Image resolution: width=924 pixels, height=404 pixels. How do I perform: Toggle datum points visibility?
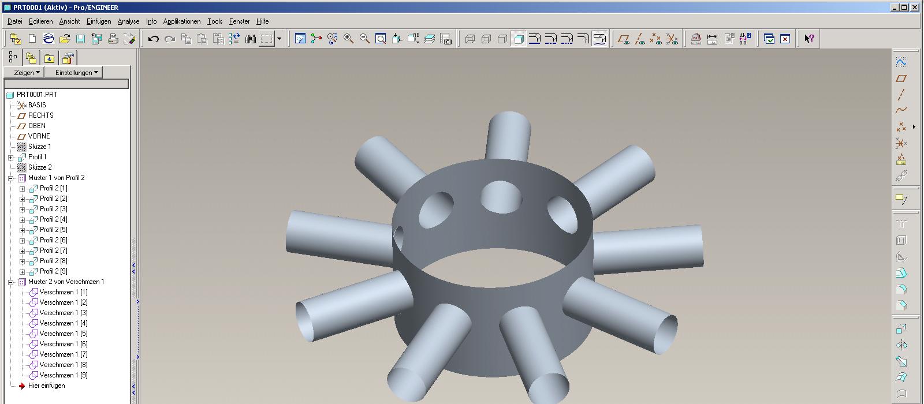(x=656, y=39)
